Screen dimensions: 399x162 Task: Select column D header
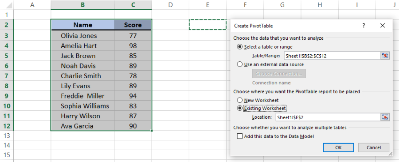pyautogui.click(x=170, y=5)
